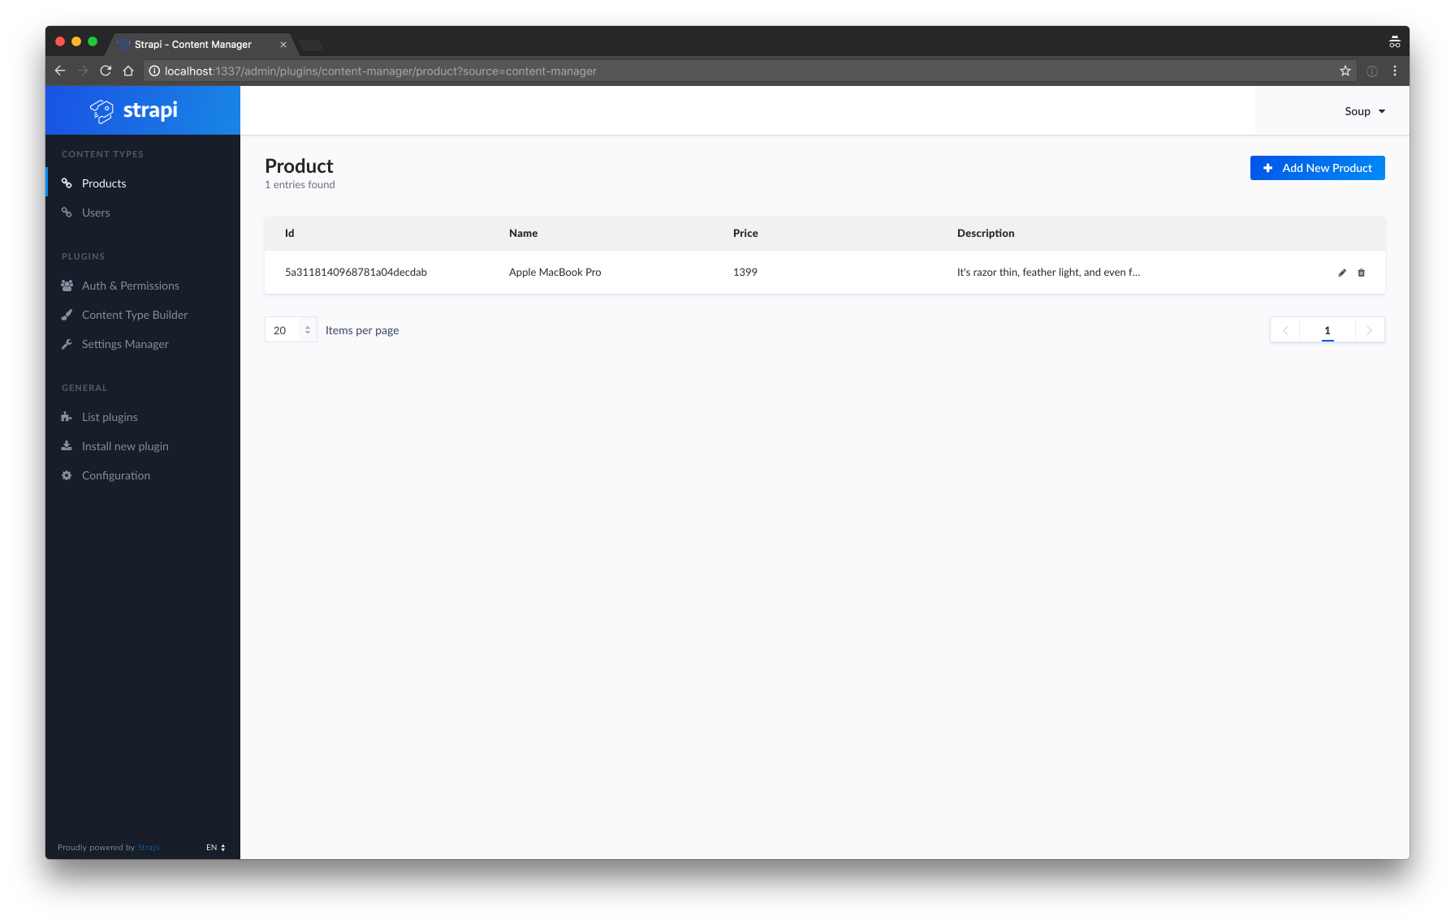Reload the page in browser toolbar
1455x924 pixels.
coord(106,71)
